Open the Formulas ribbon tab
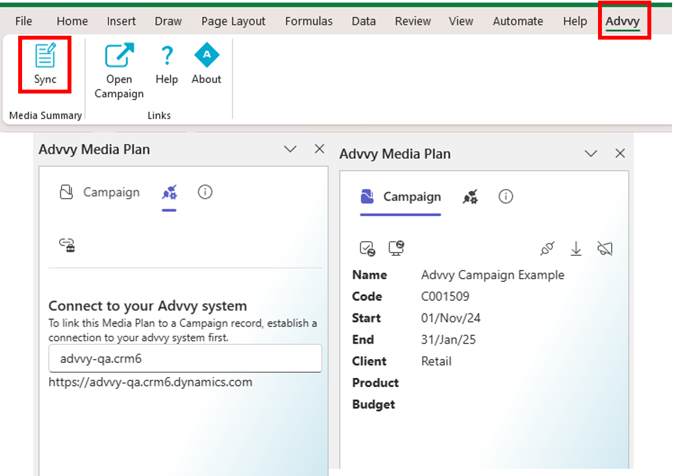The height and width of the screenshot is (476, 674). click(x=308, y=21)
